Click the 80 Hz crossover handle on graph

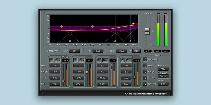tap(70, 41)
